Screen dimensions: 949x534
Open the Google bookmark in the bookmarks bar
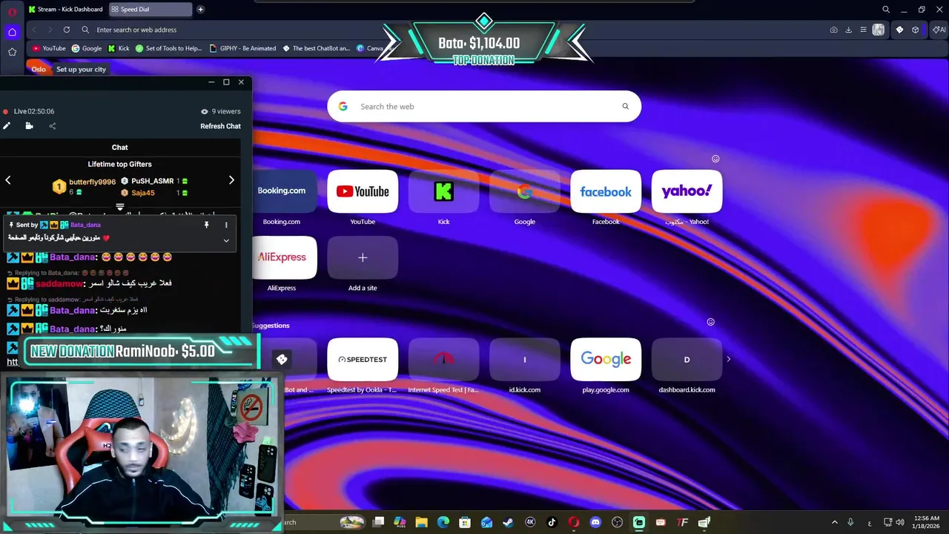coord(87,48)
